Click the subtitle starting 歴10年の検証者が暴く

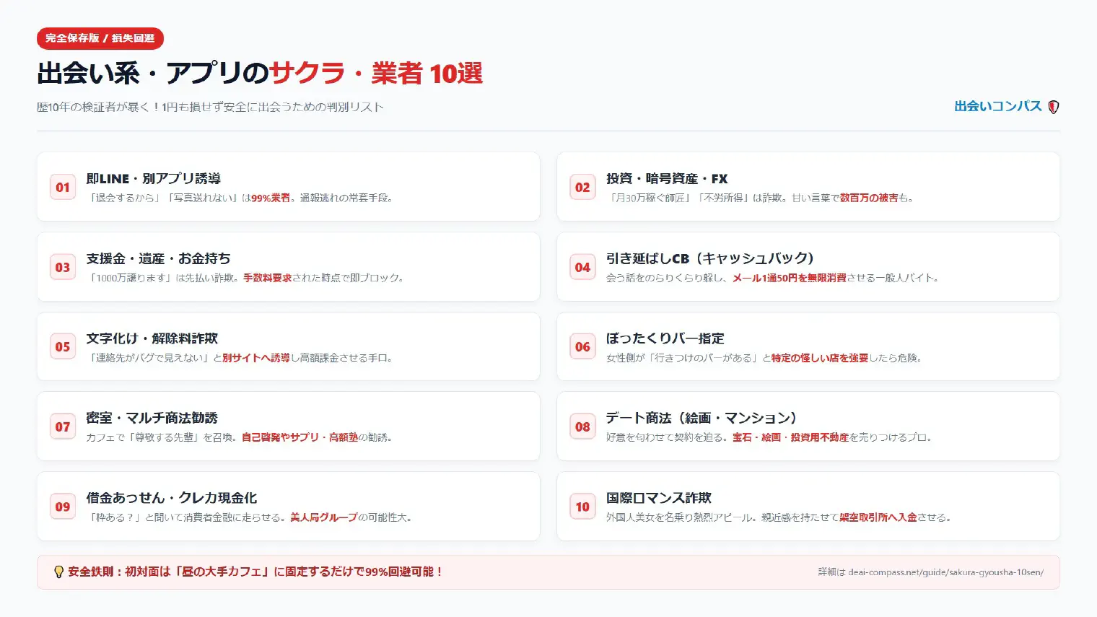pyautogui.click(x=210, y=107)
